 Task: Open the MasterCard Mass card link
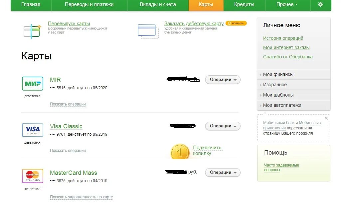click(x=74, y=173)
